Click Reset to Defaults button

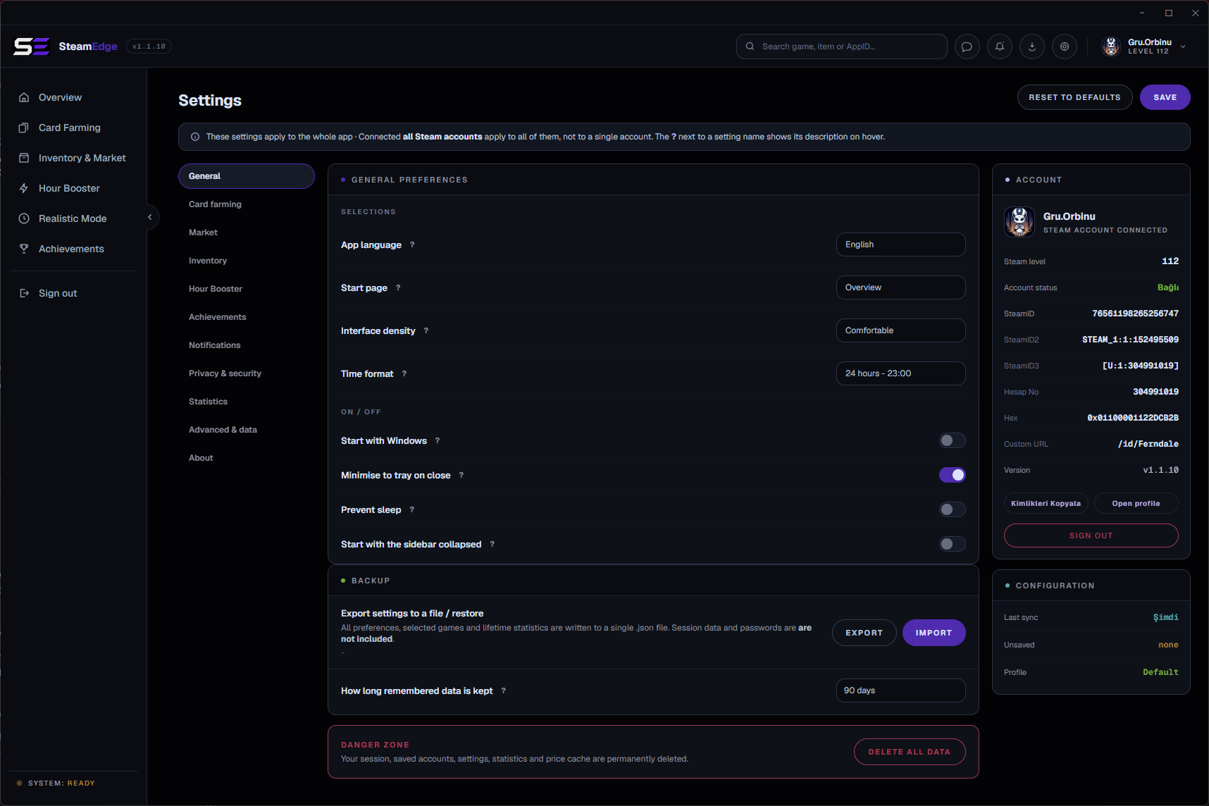[x=1074, y=97]
